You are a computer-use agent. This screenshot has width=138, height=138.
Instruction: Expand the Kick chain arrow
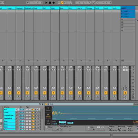tap(17, 110)
